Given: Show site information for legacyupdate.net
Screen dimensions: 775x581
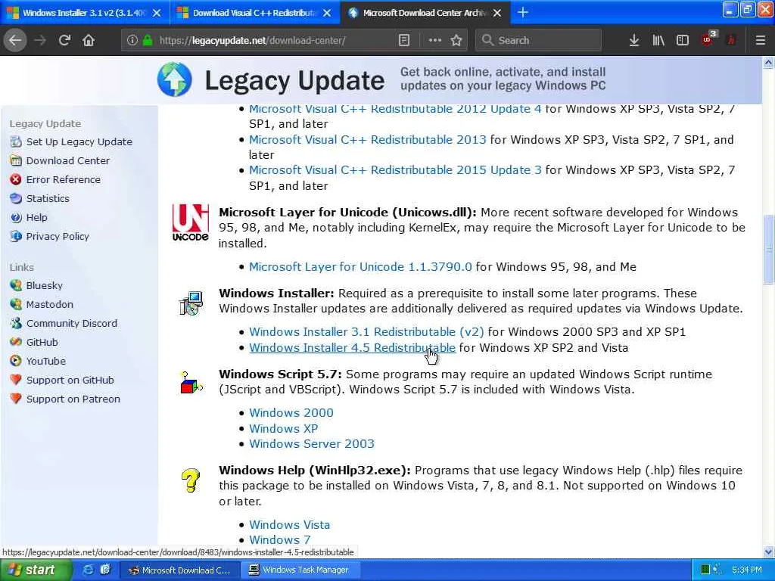Looking at the screenshot, I should (132, 40).
